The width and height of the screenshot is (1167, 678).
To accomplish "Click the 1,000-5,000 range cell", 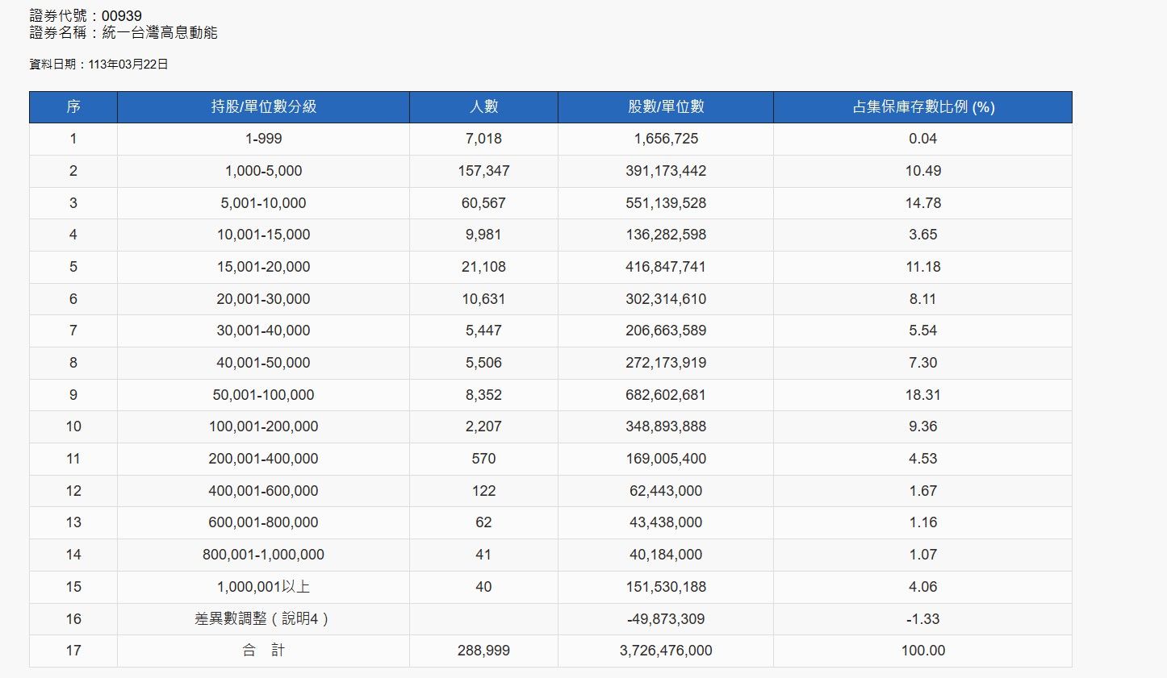I will pyautogui.click(x=264, y=171).
